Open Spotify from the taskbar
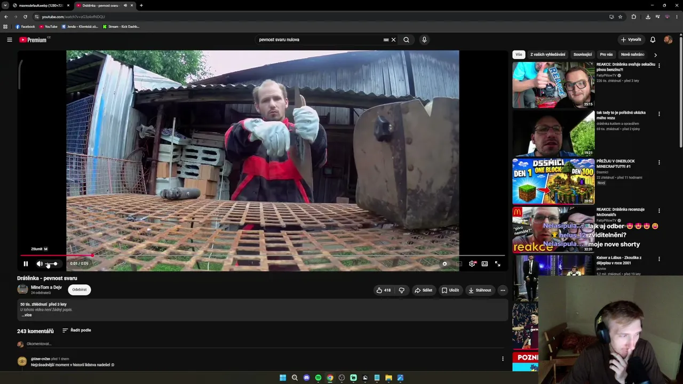The image size is (683, 384). coord(318,378)
